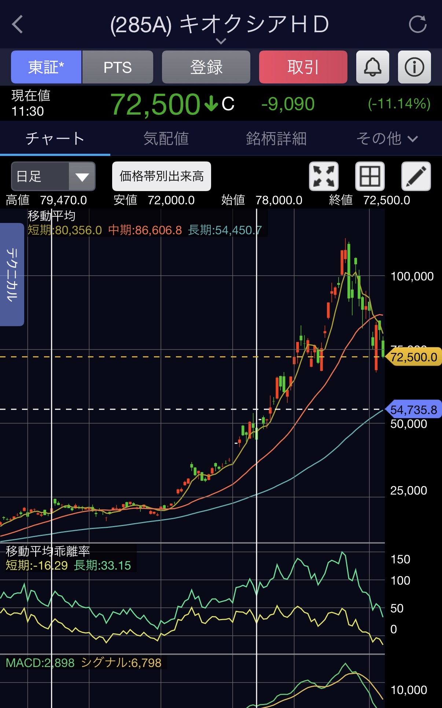The image size is (442, 708).
Task: Tap the price change -9,090
Action: pyautogui.click(x=288, y=104)
